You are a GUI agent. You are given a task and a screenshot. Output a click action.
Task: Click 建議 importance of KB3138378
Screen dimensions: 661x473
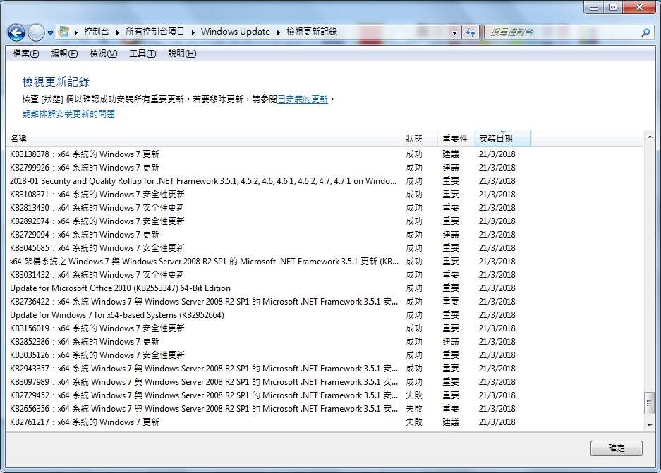click(x=451, y=154)
